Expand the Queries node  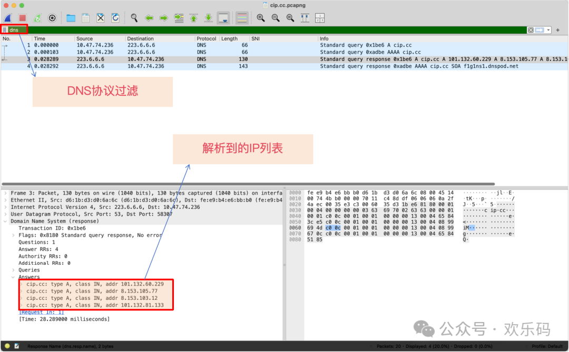click(13, 270)
